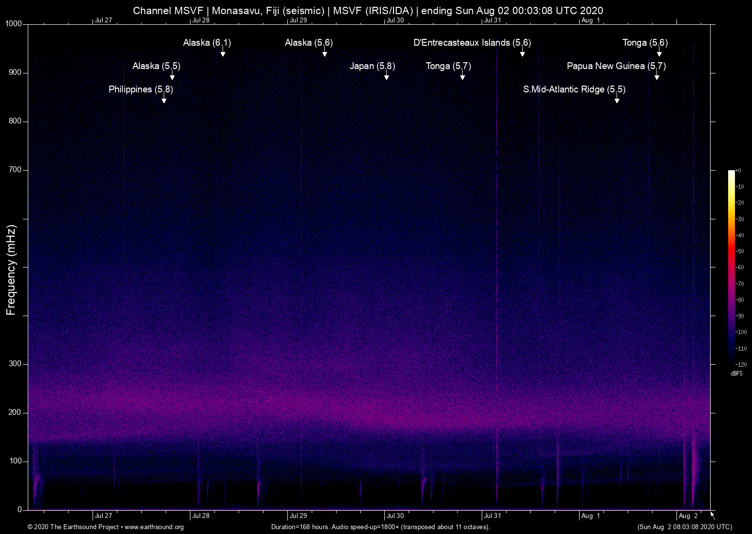Click the "Duration=168 hours" footer text
This screenshot has height=534, width=752.
tap(300, 527)
